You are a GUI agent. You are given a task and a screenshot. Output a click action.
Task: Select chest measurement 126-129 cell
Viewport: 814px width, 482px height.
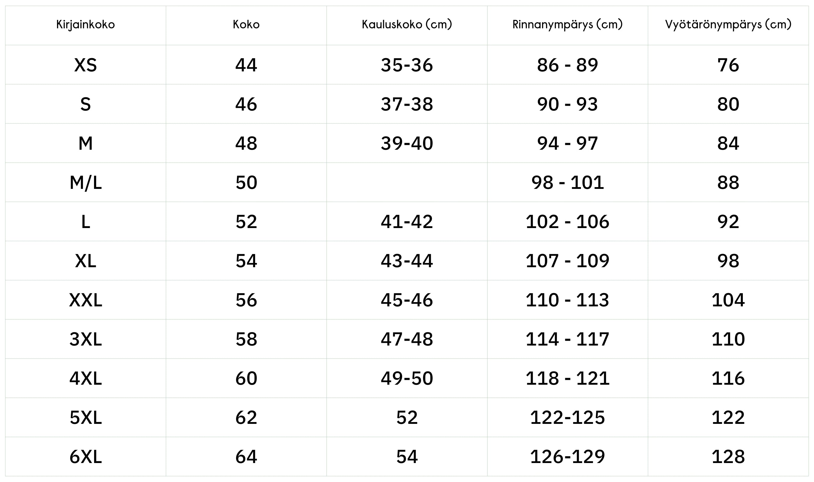coord(567,457)
